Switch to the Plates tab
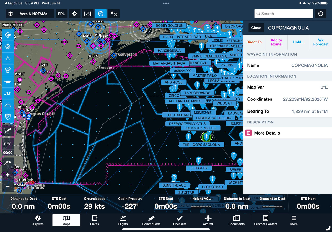This screenshot has height=232, width=332. coord(94,220)
